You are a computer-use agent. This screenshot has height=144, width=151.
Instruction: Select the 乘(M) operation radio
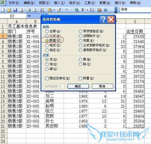click(x=85, y=59)
